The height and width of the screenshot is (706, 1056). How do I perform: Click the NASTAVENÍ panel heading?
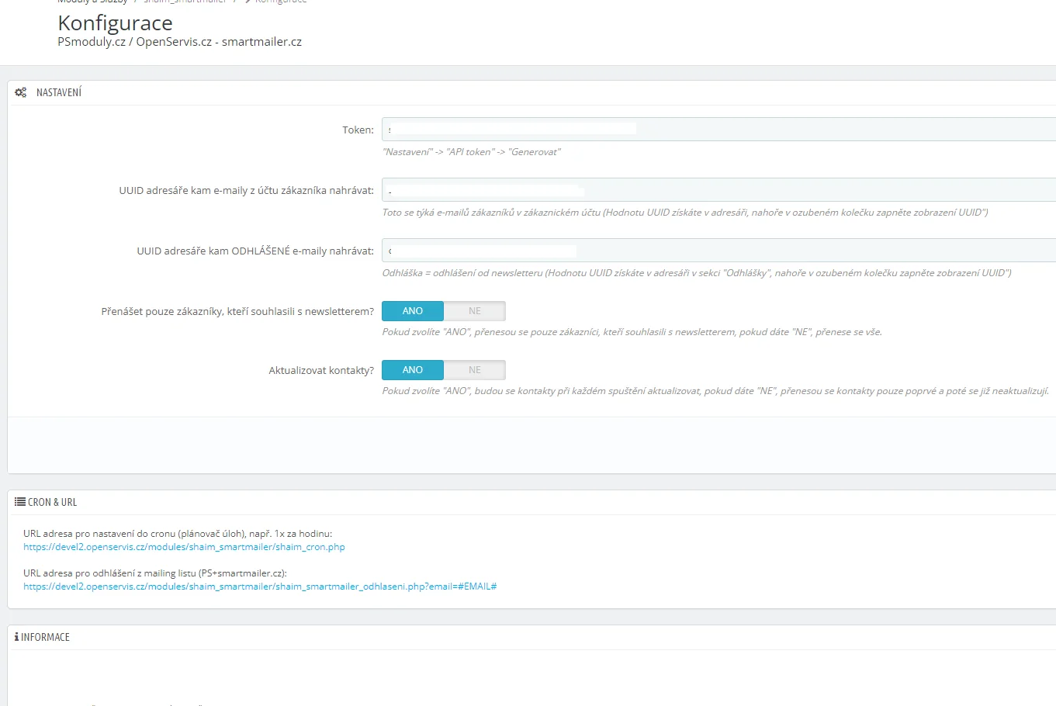coord(59,92)
